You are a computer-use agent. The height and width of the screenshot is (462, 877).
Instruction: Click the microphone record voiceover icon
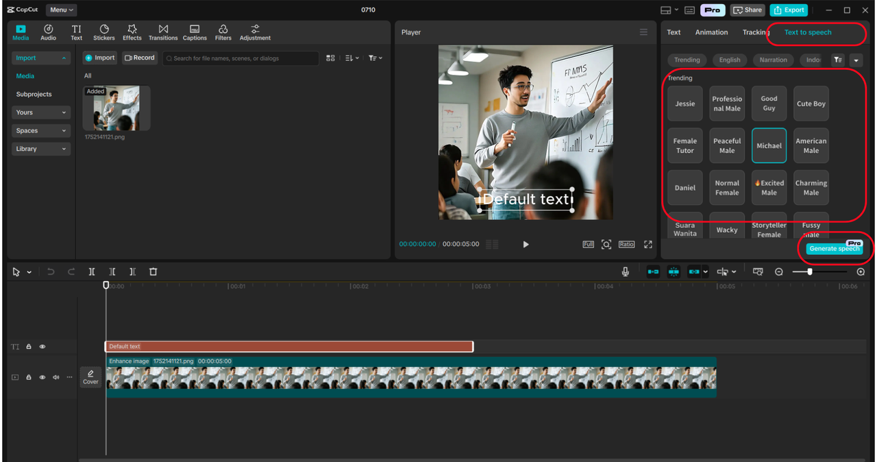tap(626, 272)
